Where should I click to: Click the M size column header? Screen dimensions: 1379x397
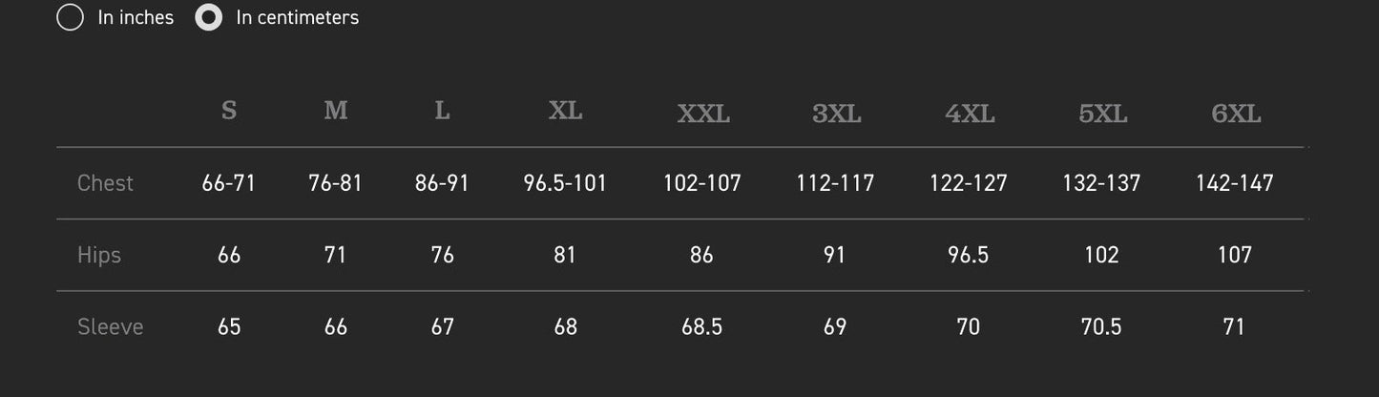coord(336,111)
